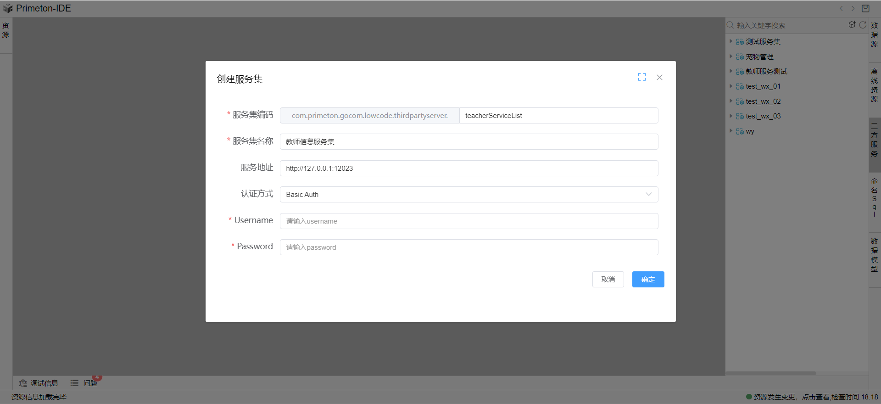Viewport: 881px width, 404px height.
Task: Expand the 测试服务集 tree node
Action: [731, 41]
